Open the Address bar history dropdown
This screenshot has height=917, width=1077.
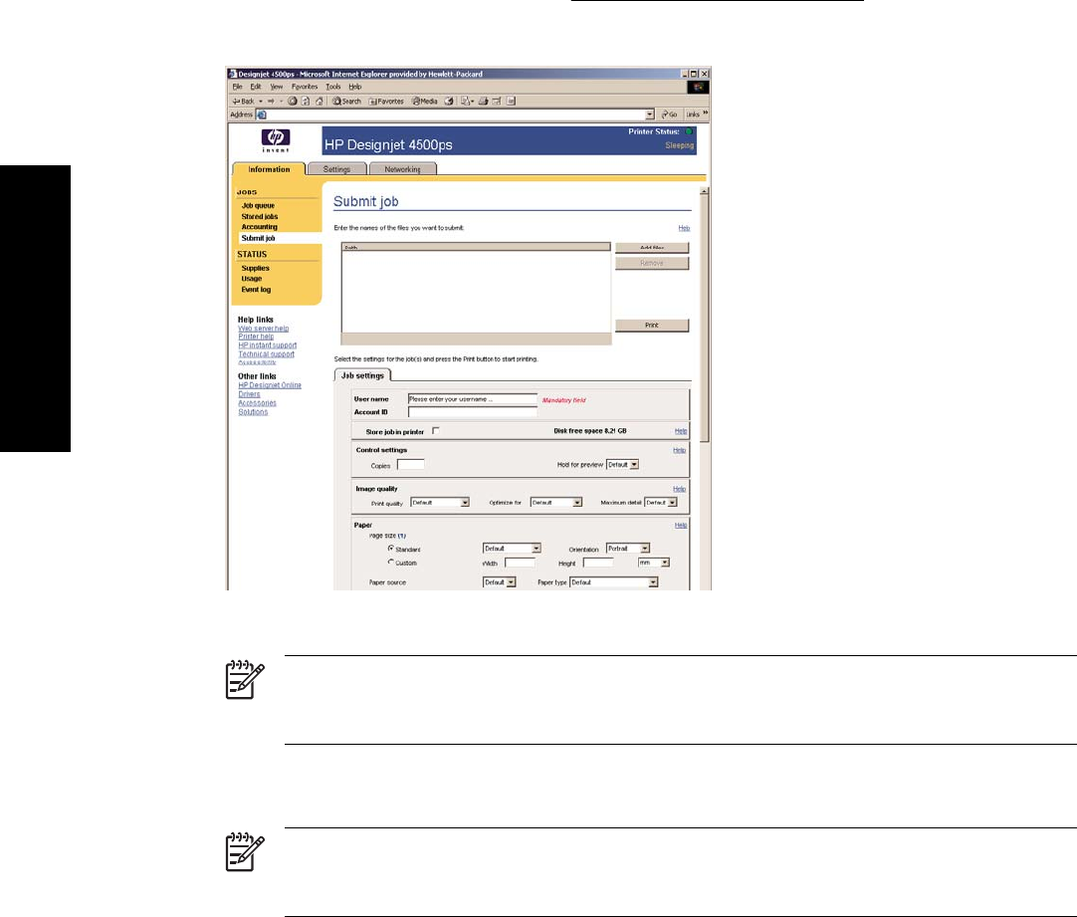650,115
